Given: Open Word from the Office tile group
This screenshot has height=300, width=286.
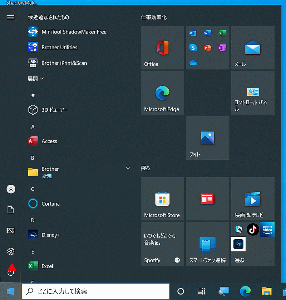Looking at the screenshot, I should point(208,33).
